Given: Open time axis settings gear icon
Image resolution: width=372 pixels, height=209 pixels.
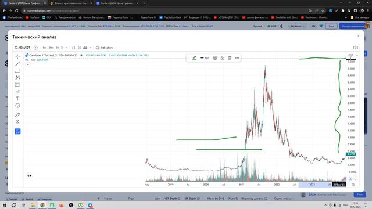Looking at the screenshot, I should coord(353,185).
